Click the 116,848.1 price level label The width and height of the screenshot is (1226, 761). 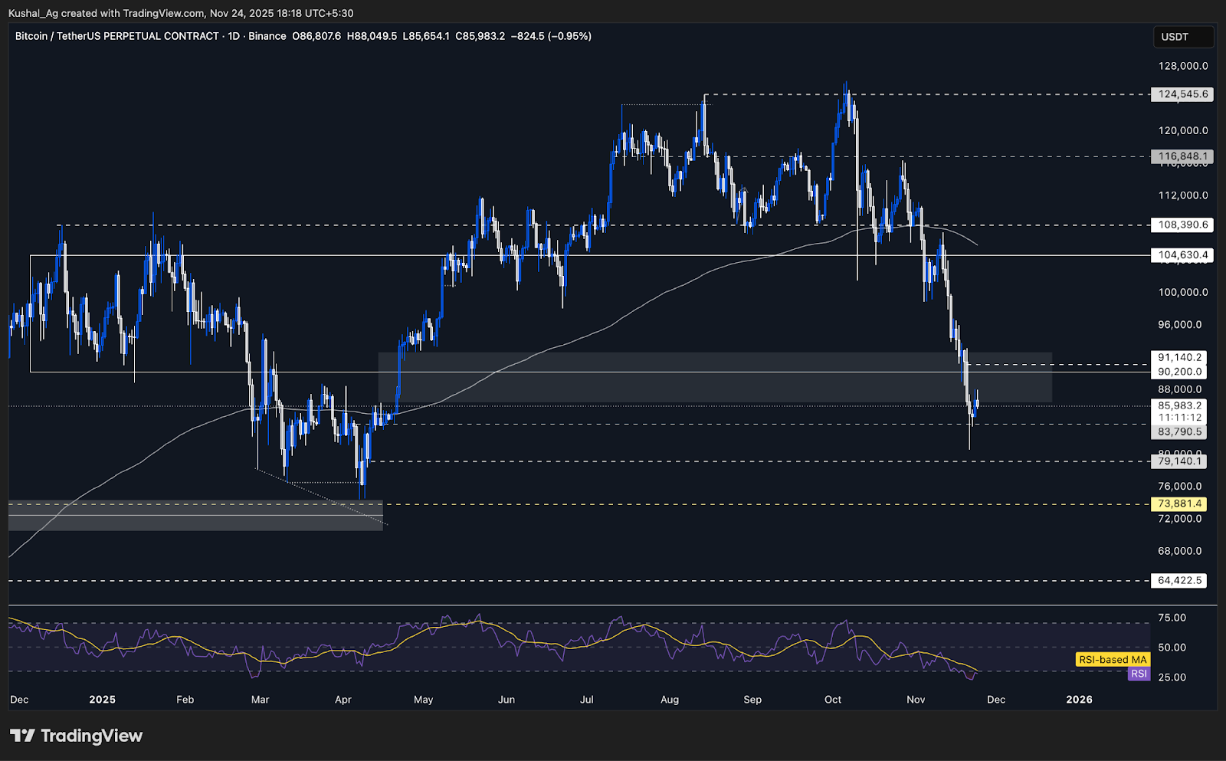[x=1182, y=156]
